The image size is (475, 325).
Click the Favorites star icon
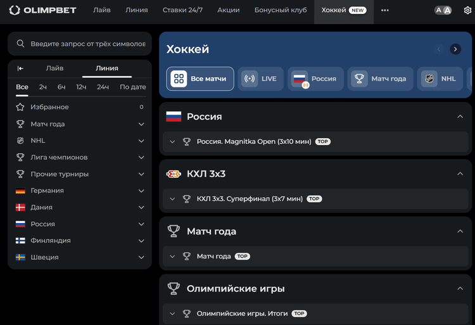tap(20, 107)
